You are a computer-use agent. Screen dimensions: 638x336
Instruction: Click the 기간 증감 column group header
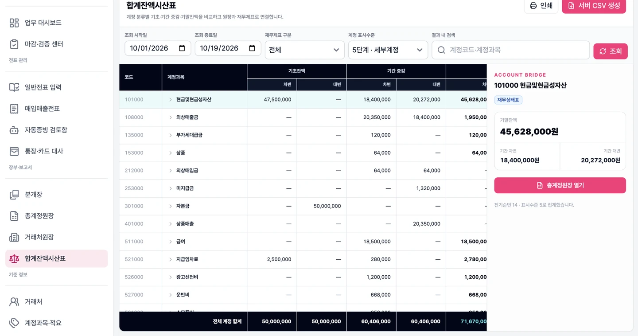point(396,71)
